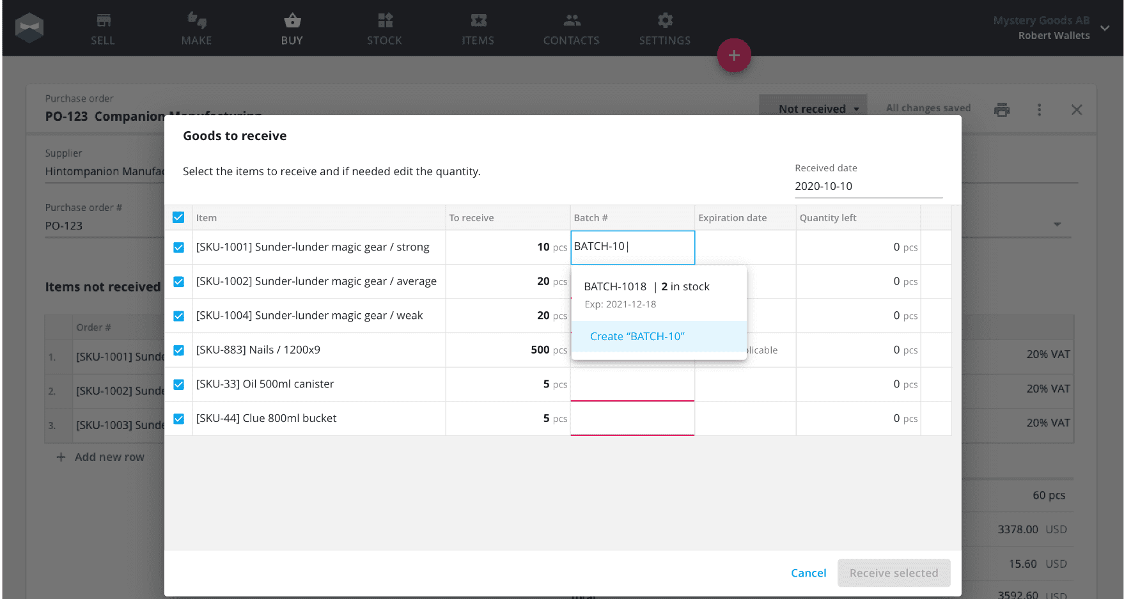The width and height of the screenshot is (1124, 599).
Task: Open the Settings gear icon
Action: [x=665, y=20]
